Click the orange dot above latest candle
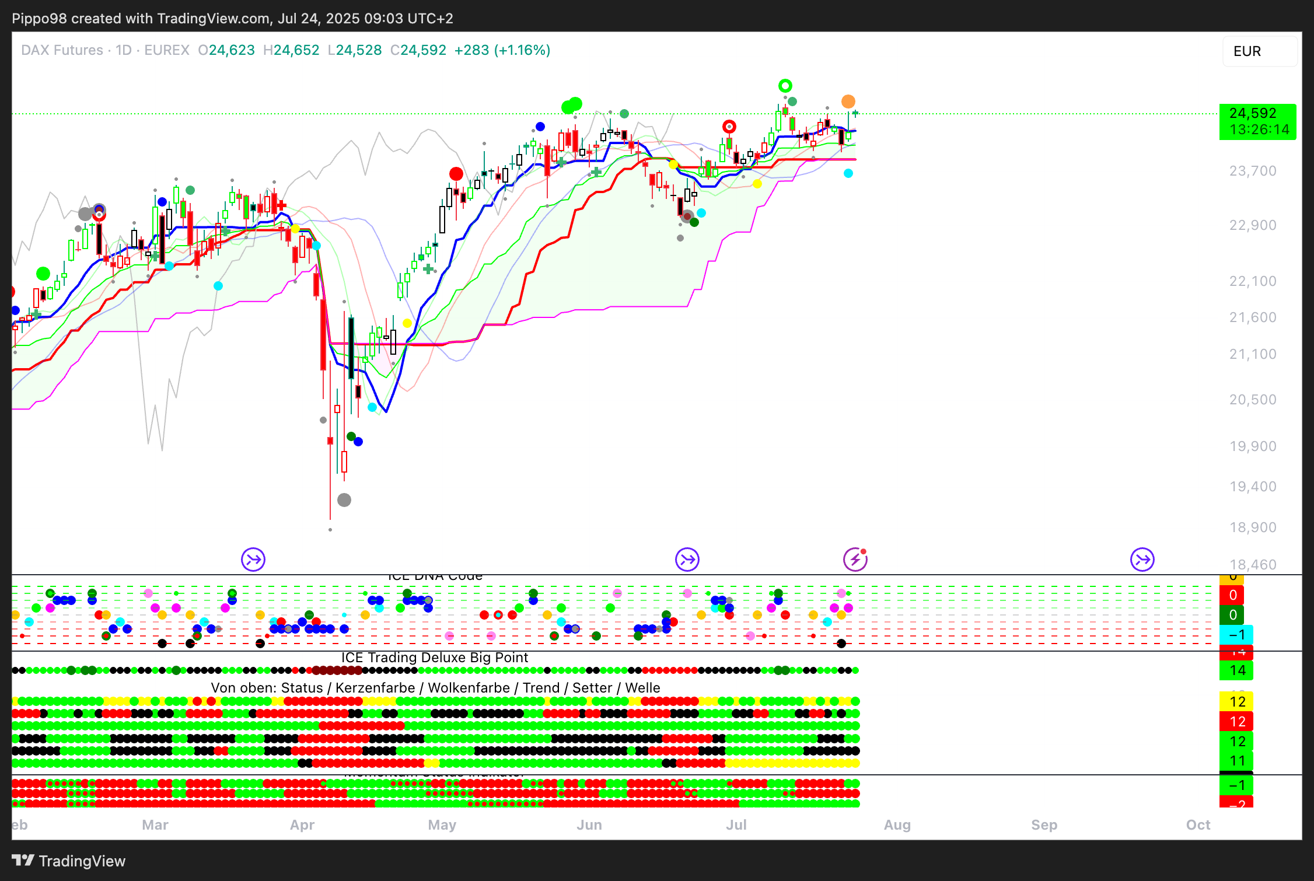1314x881 pixels. (x=848, y=102)
